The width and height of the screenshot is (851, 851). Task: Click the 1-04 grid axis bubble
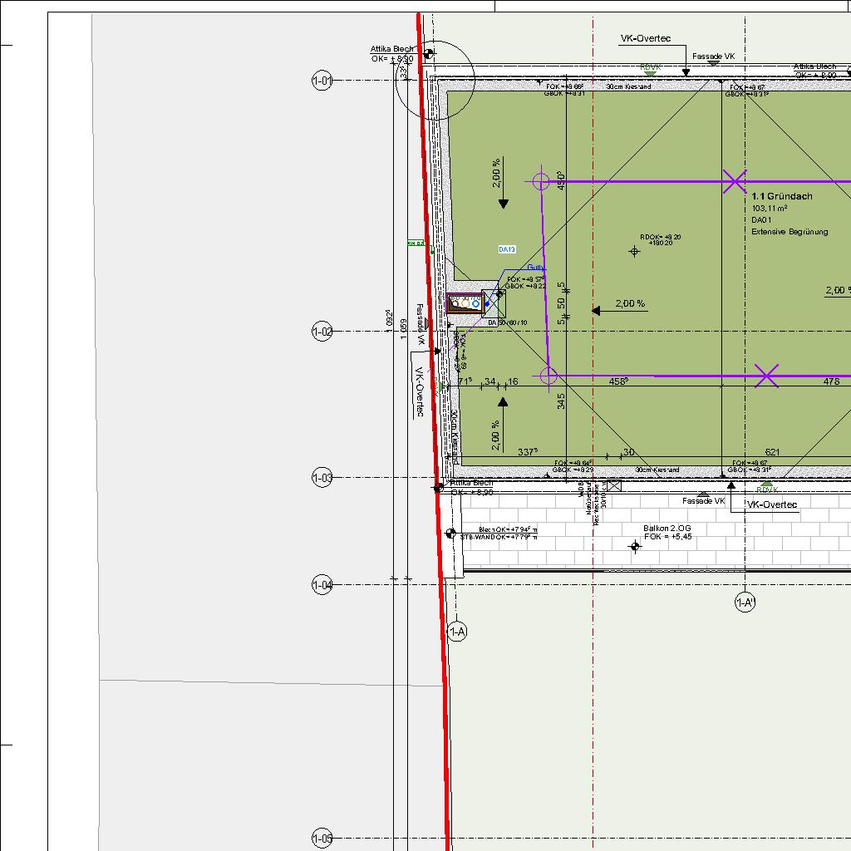[x=322, y=585]
